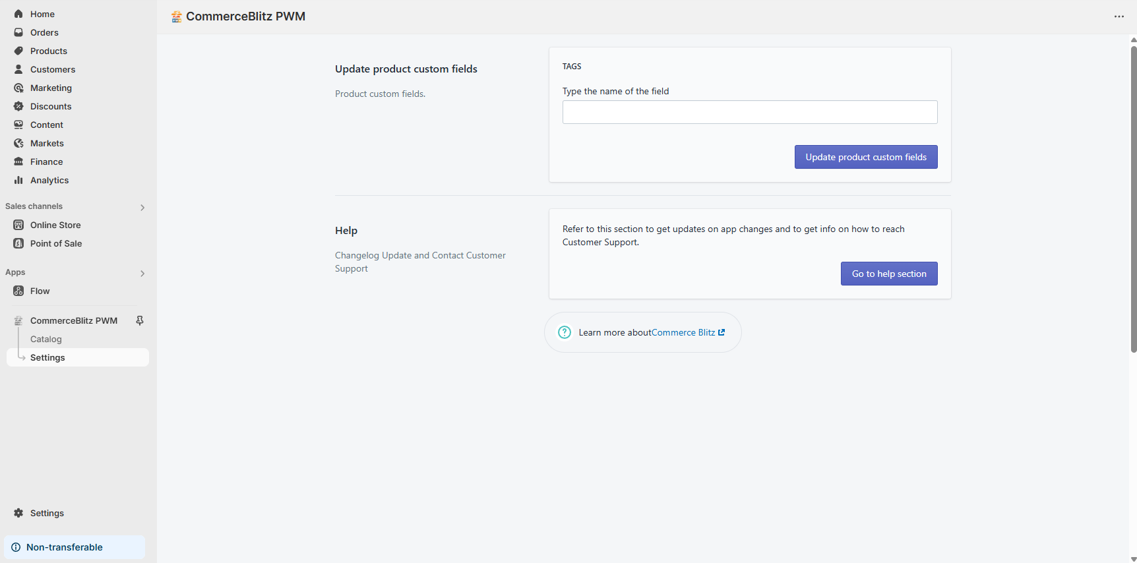
Task: Expand the Apps section chevron
Action: (x=142, y=274)
